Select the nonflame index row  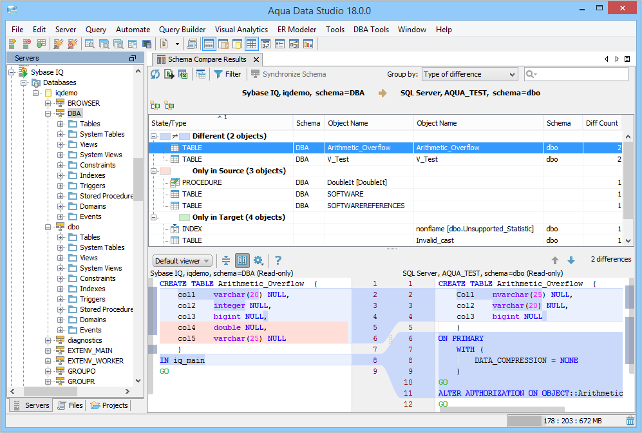tap(385, 229)
